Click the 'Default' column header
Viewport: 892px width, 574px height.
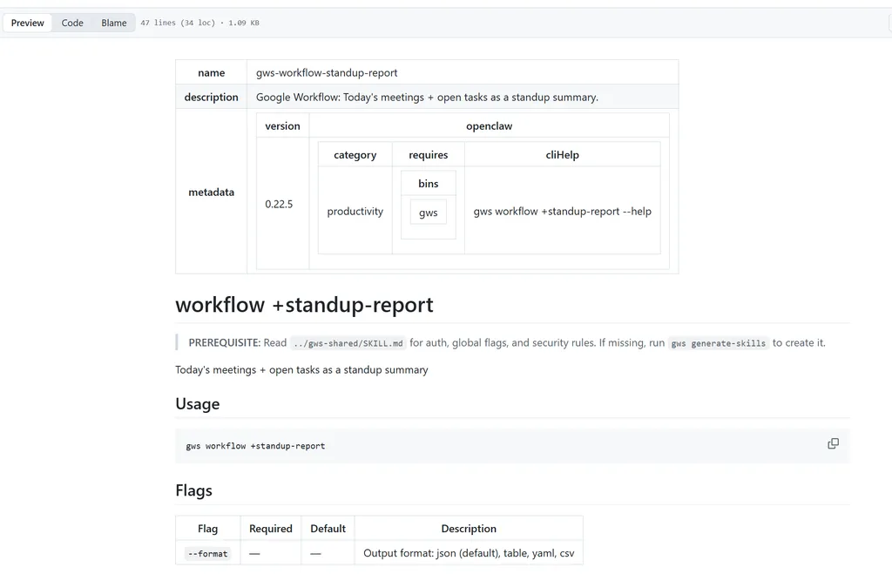click(x=328, y=529)
